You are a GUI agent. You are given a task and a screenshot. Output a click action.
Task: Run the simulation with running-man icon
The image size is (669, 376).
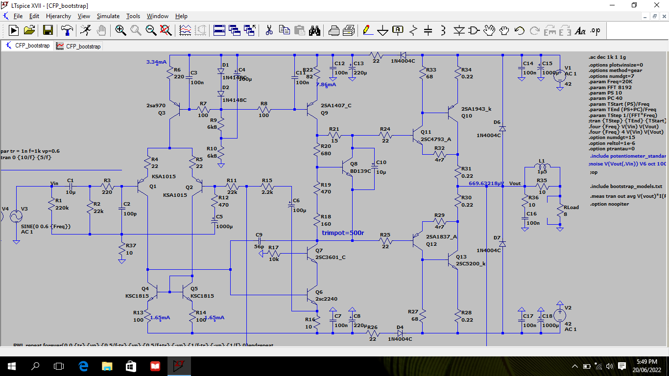coord(85,30)
